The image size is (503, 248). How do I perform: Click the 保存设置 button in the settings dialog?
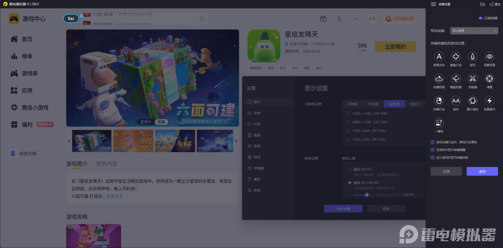[343, 209]
